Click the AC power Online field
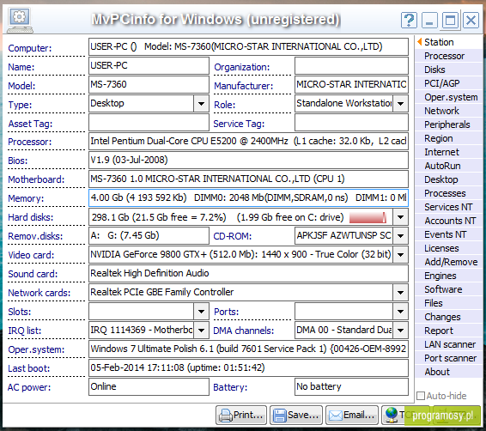486x431 pixels. [x=149, y=387]
